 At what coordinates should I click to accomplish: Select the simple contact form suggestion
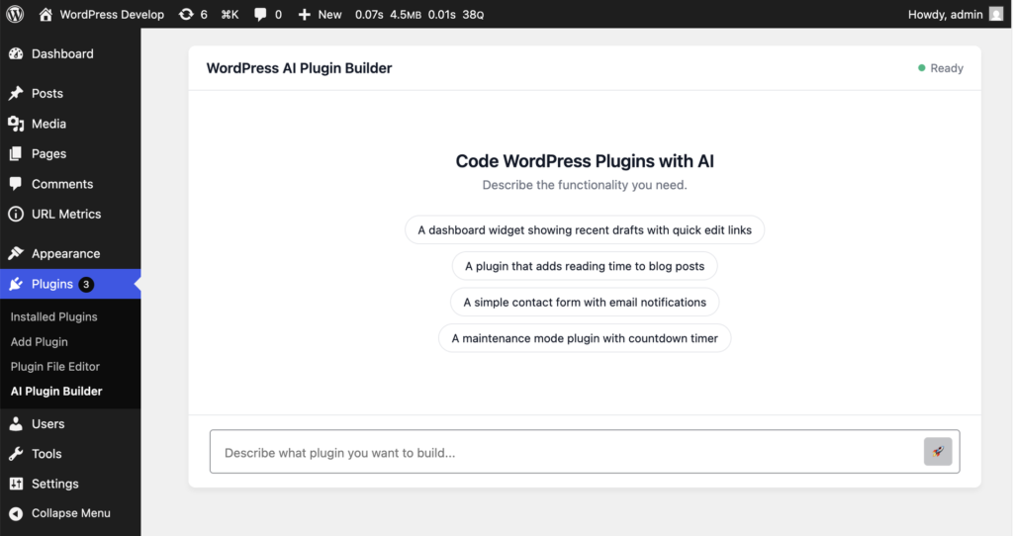(585, 303)
